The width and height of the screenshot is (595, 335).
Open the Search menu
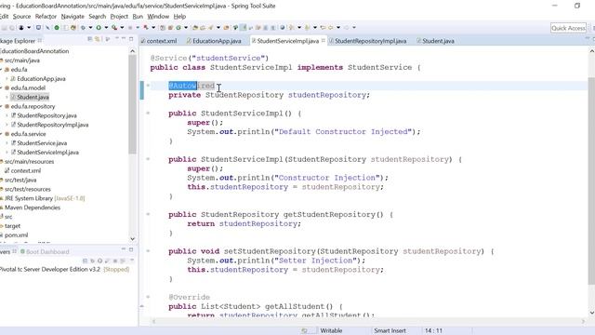[x=98, y=17]
